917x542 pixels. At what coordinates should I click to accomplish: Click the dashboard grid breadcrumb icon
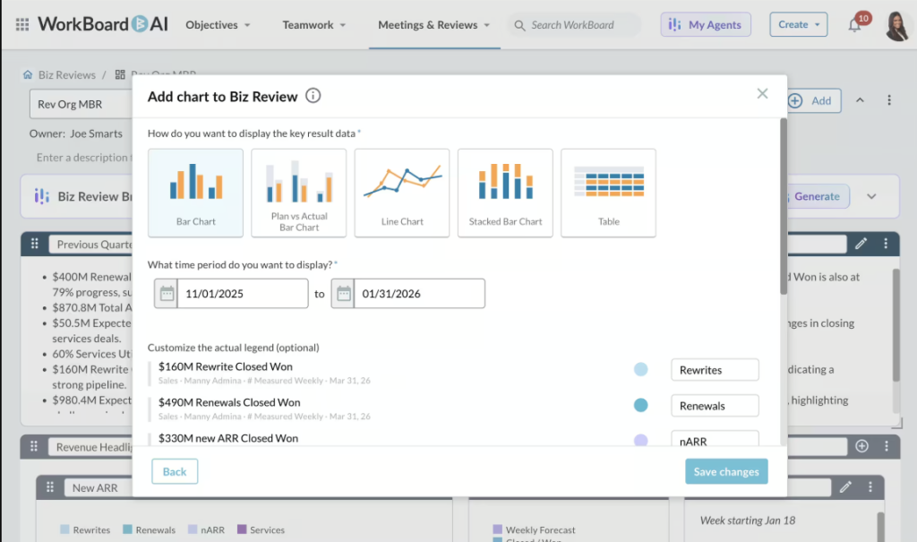[x=120, y=74]
